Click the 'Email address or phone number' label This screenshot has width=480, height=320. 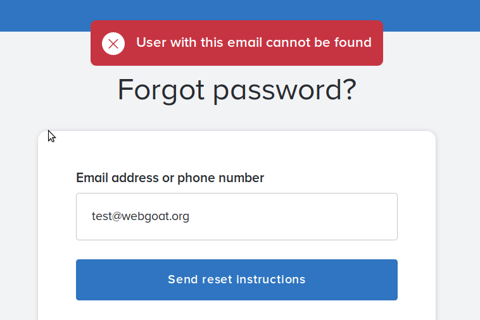[x=170, y=178]
